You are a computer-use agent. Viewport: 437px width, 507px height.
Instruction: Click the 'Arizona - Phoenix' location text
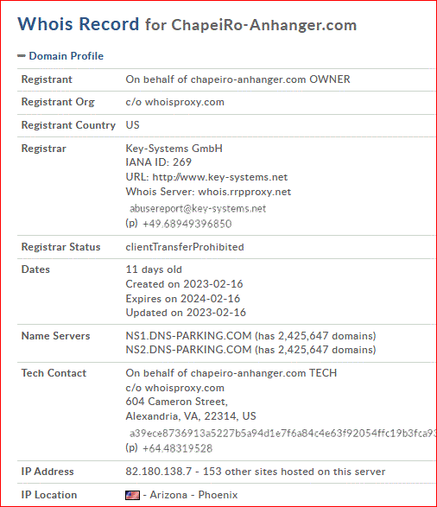coord(193,495)
